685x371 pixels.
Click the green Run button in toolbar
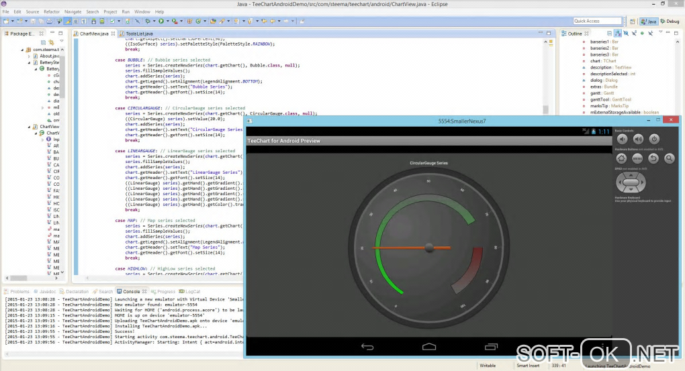point(161,21)
